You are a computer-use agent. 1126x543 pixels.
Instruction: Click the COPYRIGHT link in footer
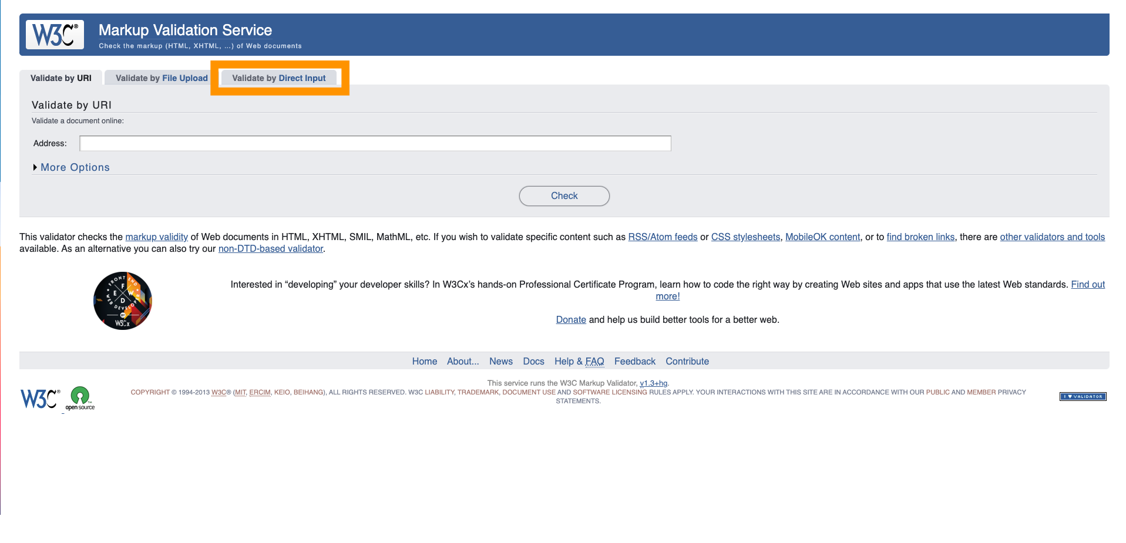click(150, 392)
